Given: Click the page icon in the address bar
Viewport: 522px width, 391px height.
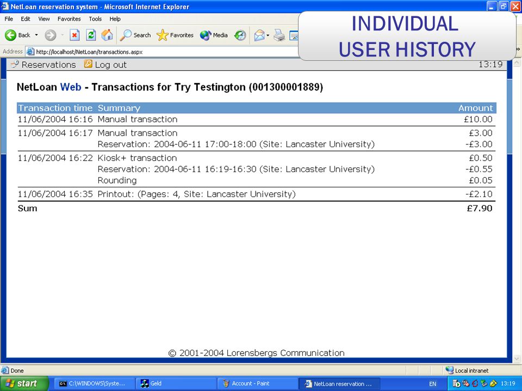Looking at the screenshot, I should pos(30,52).
